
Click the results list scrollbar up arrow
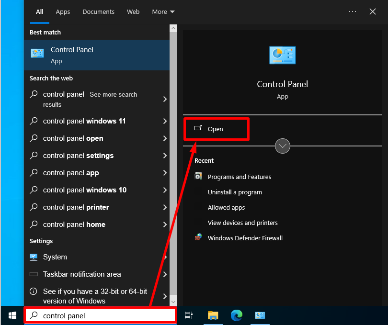tap(173, 28)
